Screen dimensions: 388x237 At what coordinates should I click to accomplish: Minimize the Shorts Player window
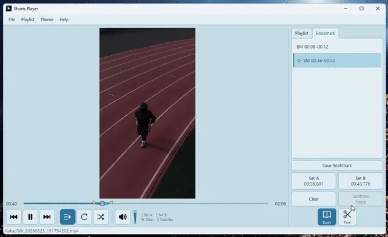(346, 8)
